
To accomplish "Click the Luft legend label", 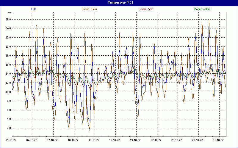I will (34, 9).
